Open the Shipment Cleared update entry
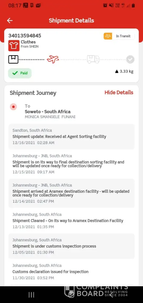Screen dimensions: 143x303 point(71,221)
